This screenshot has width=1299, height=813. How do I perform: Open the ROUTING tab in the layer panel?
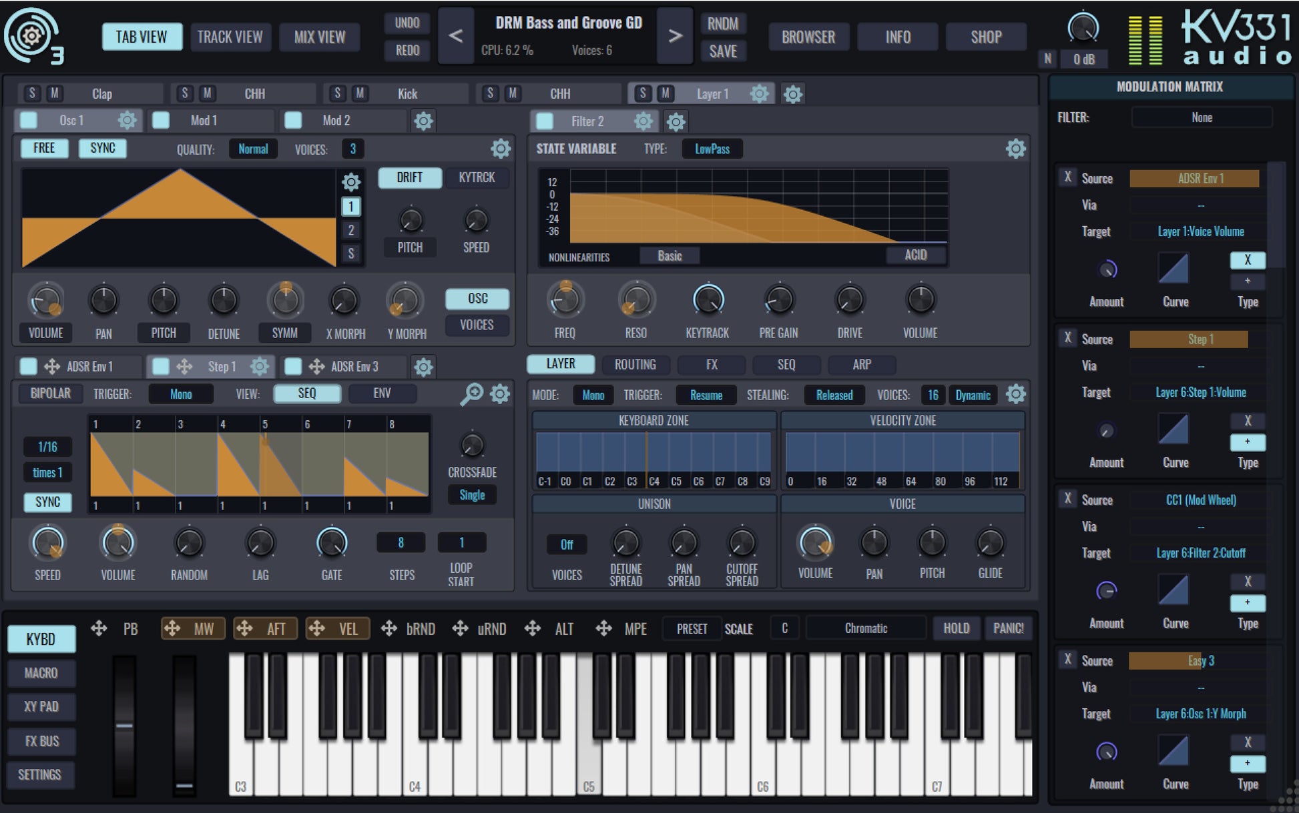[635, 364]
